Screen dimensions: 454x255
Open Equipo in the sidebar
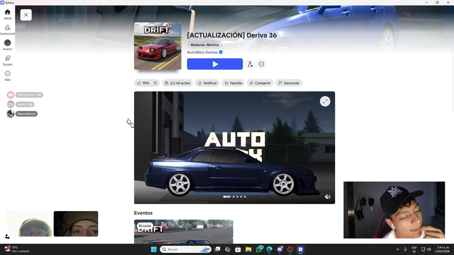tap(7, 61)
